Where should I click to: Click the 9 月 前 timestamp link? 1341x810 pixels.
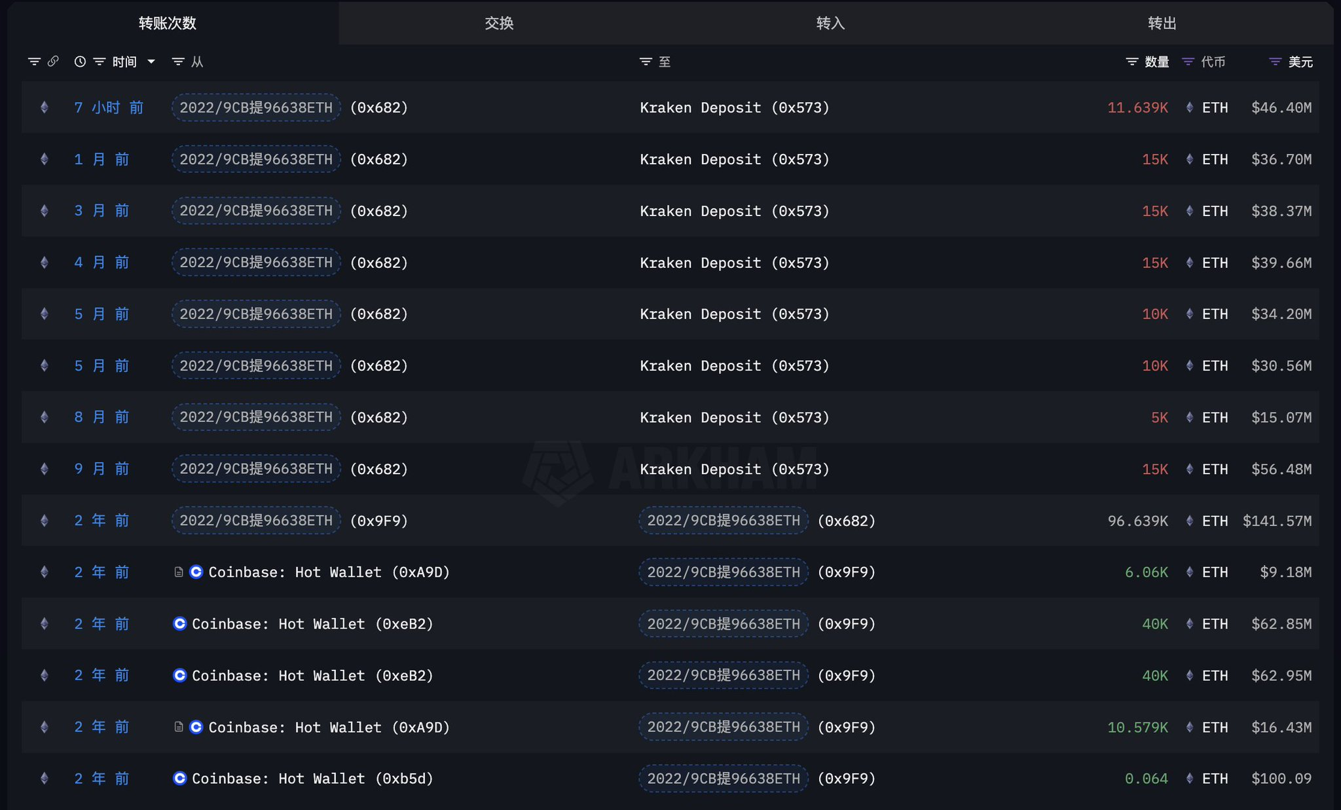pyautogui.click(x=101, y=469)
